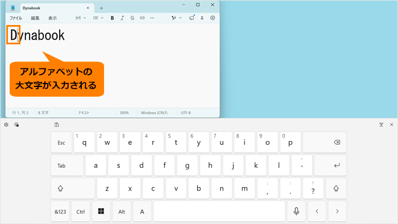Open the touch keyboard settings gear

click(x=6, y=125)
